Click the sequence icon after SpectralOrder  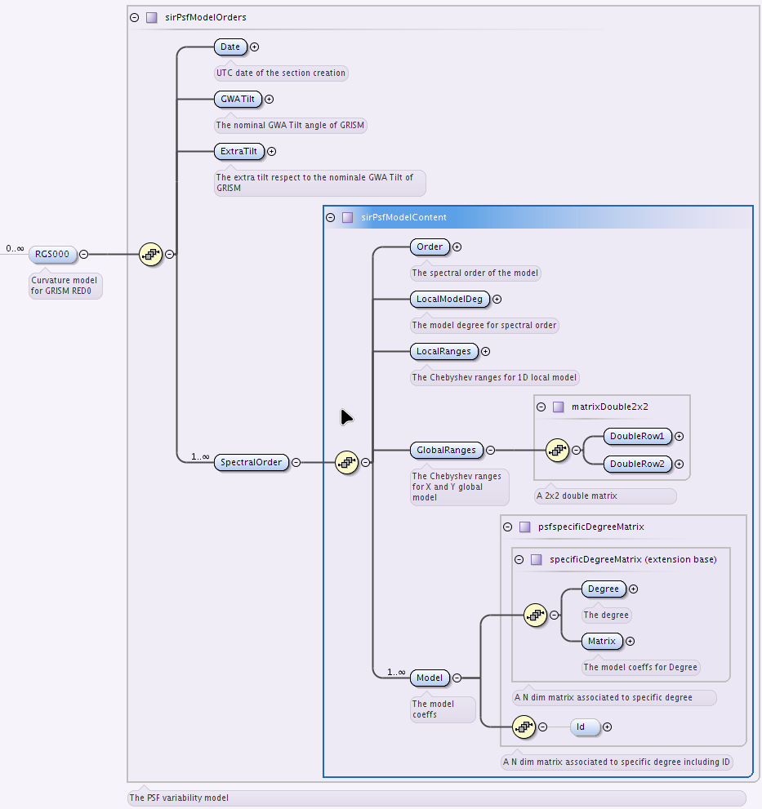(346, 462)
